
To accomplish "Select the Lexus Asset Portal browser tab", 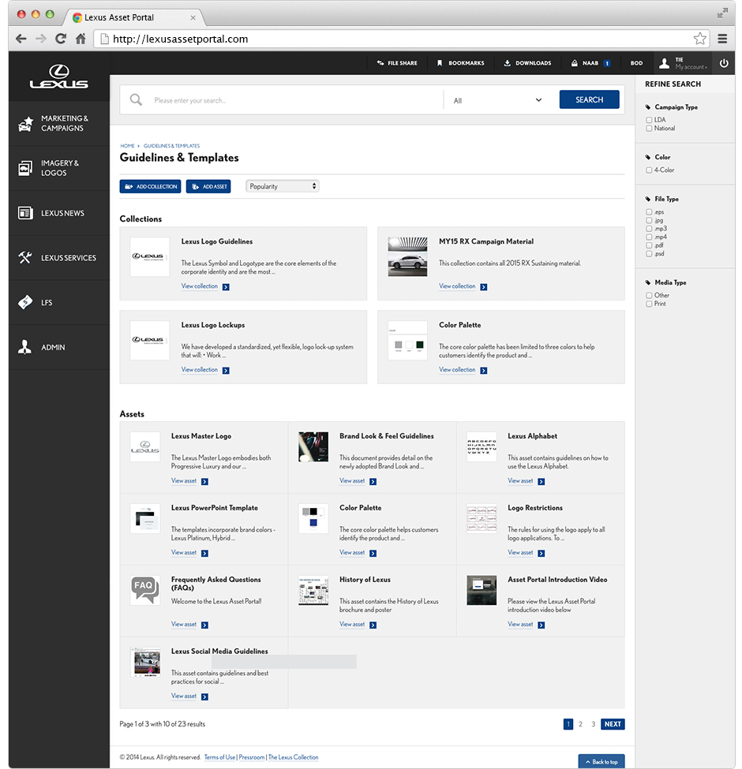I will 134,17.
